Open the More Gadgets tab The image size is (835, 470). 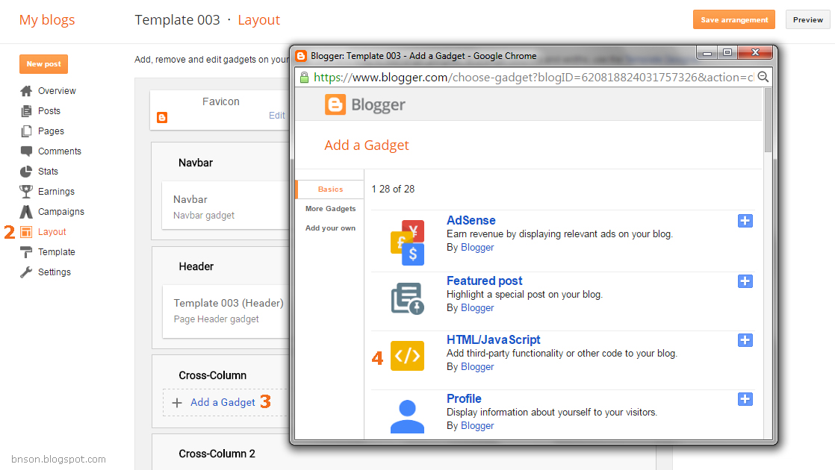[330, 209]
